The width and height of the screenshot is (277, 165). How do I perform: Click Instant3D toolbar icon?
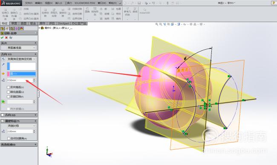(x=145, y=11)
